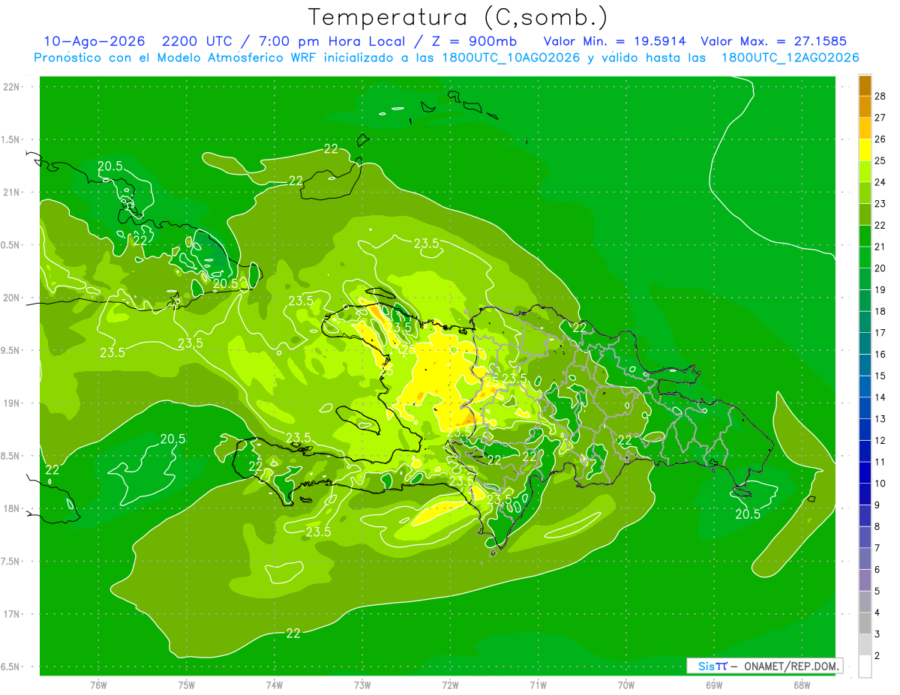Screen dimensions: 900x695
Task: Click the '76W' longitude axis label
Action: pyautogui.click(x=98, y=685)
